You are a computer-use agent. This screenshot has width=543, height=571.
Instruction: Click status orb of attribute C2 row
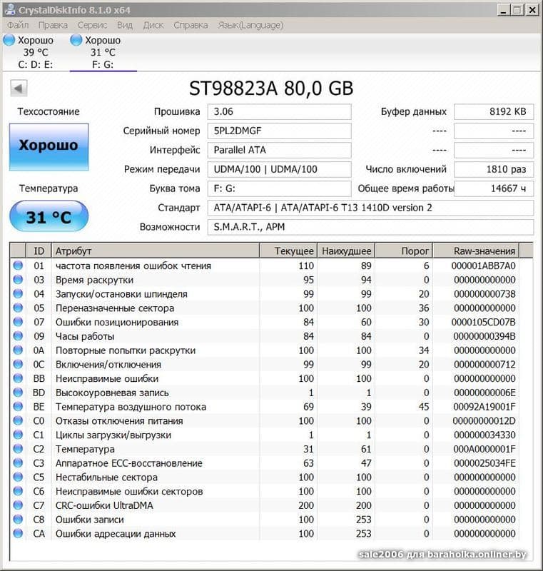(18, 449)
